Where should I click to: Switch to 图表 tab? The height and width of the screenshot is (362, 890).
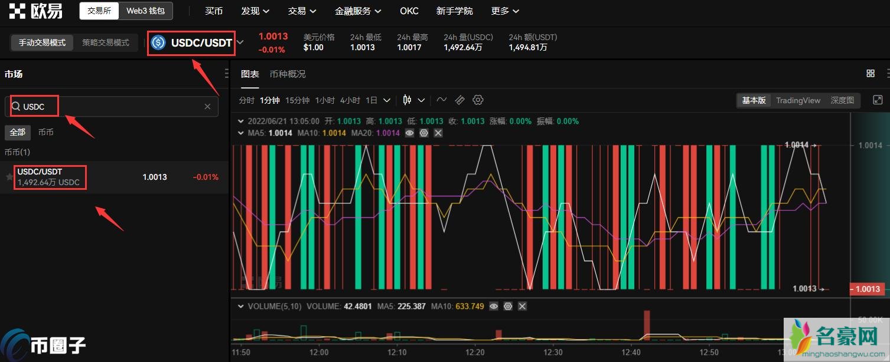[250, 74]
